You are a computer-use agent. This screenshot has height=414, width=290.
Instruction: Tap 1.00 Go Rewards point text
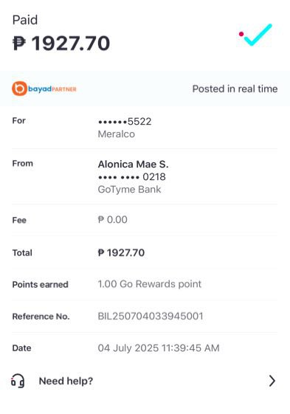(150, 284)
